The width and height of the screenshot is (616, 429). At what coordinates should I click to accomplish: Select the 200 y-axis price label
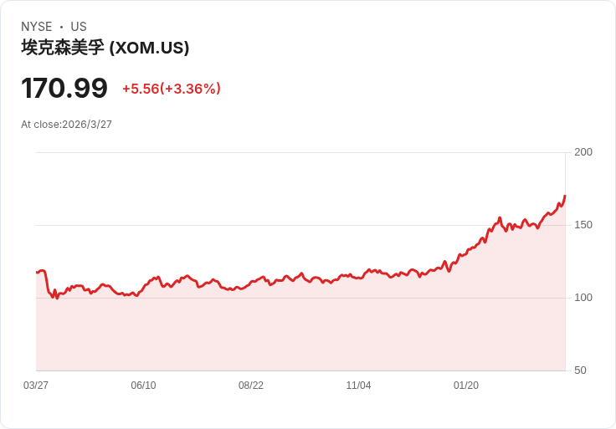583,152
